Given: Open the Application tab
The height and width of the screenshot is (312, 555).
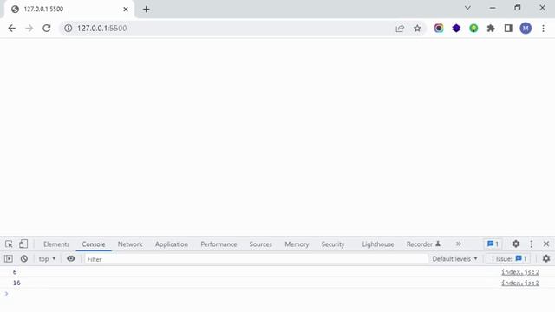Looking at the screenshot, I should coord(172,244).
